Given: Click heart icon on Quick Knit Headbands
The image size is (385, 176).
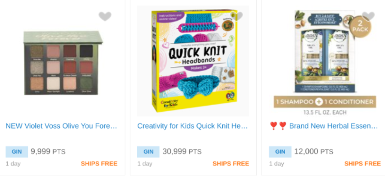Looking at the screenshot, I should (238, 16).
